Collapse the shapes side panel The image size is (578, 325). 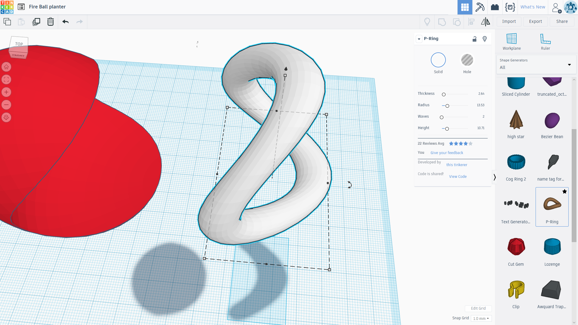pos(494,177)
